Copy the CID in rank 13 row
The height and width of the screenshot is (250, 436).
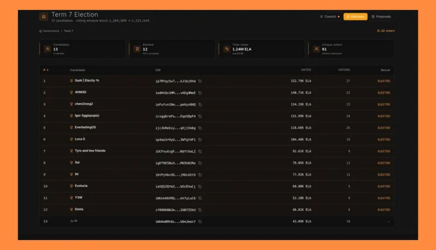pyautogui.click(x=200, y=221)
